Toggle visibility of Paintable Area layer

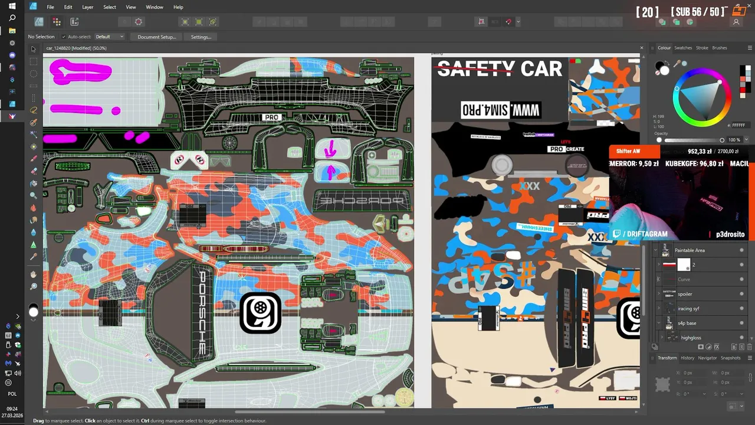click(x=741, y=250)
